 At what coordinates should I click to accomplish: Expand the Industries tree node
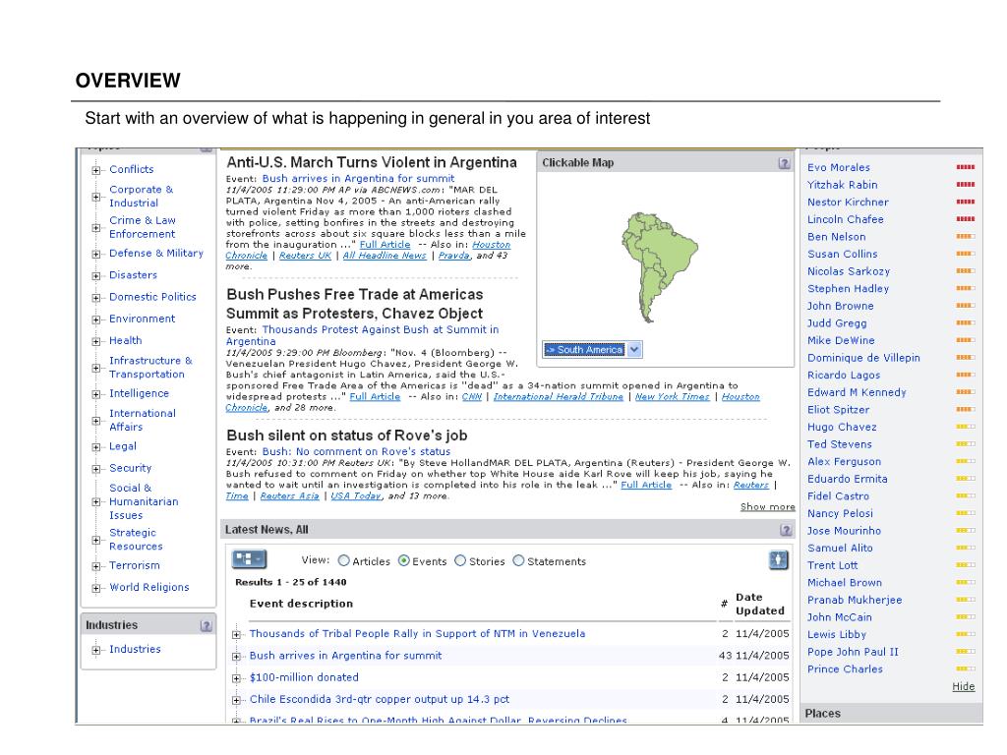95,651
